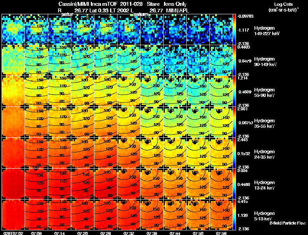Screen dimensions: 308x235
Task: Click the colorbar value '2.443'
Action: coord(243,140)
